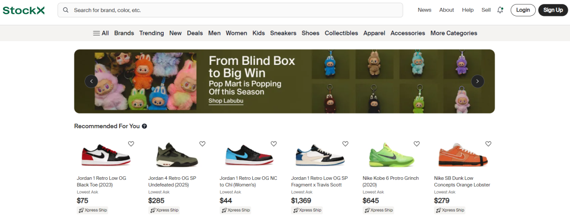Click the Shop Labubu link
The image size is (570, 220).
(226, 101)
